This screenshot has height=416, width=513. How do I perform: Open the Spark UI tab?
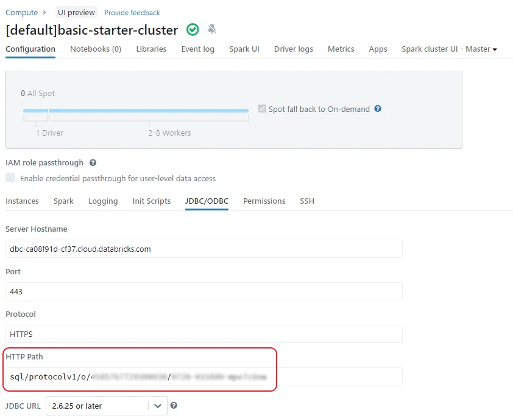tap(244, 49)
